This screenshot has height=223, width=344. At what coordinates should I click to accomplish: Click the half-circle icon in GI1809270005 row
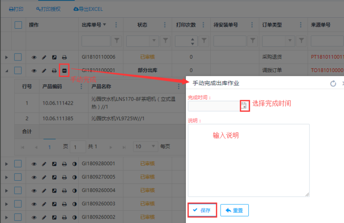pos(74,177)
